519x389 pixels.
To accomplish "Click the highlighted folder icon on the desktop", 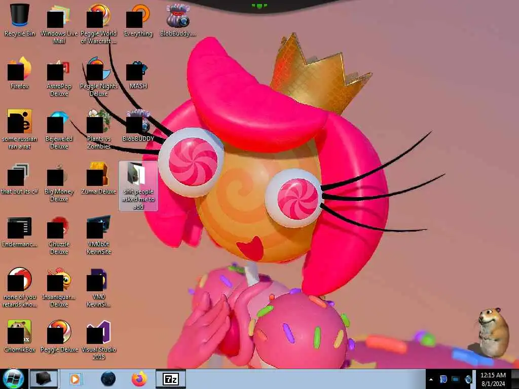I will point(138,186).
